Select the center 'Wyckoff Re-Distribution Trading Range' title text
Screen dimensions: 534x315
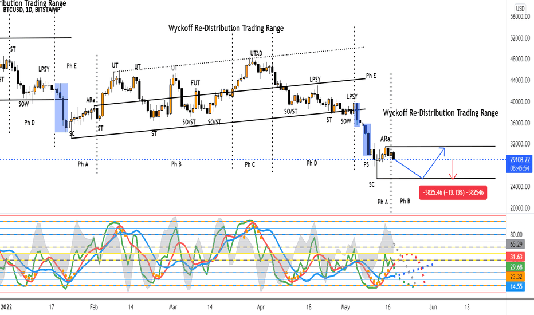click(x=226, y=28)
